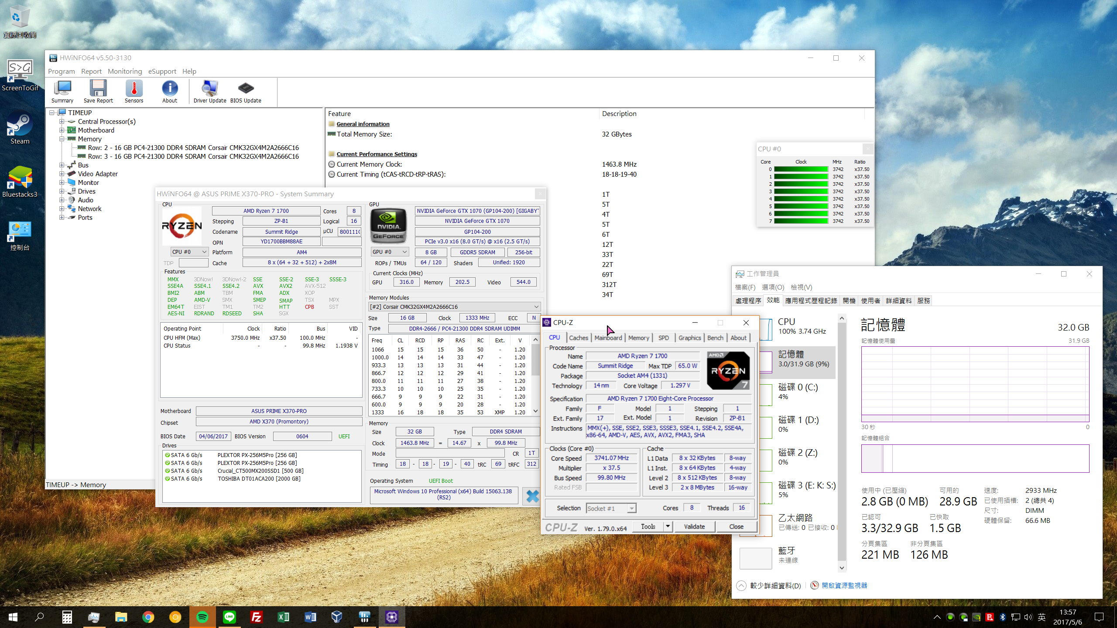Click the Windows Start button
Viewport: 1117px width, 628px height.
[x=13, y=617]
